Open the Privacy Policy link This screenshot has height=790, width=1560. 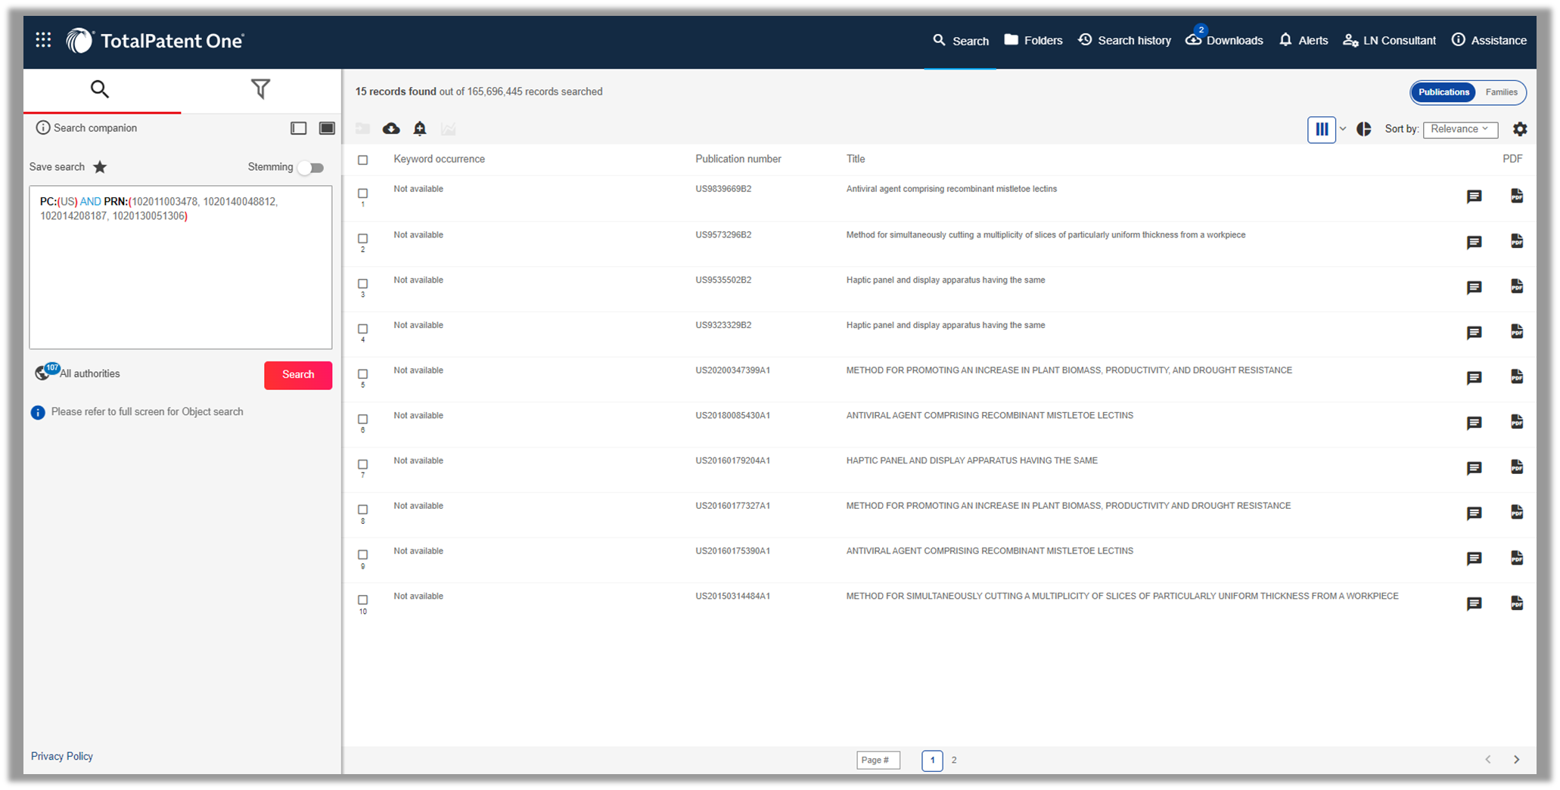click(62, 756)
